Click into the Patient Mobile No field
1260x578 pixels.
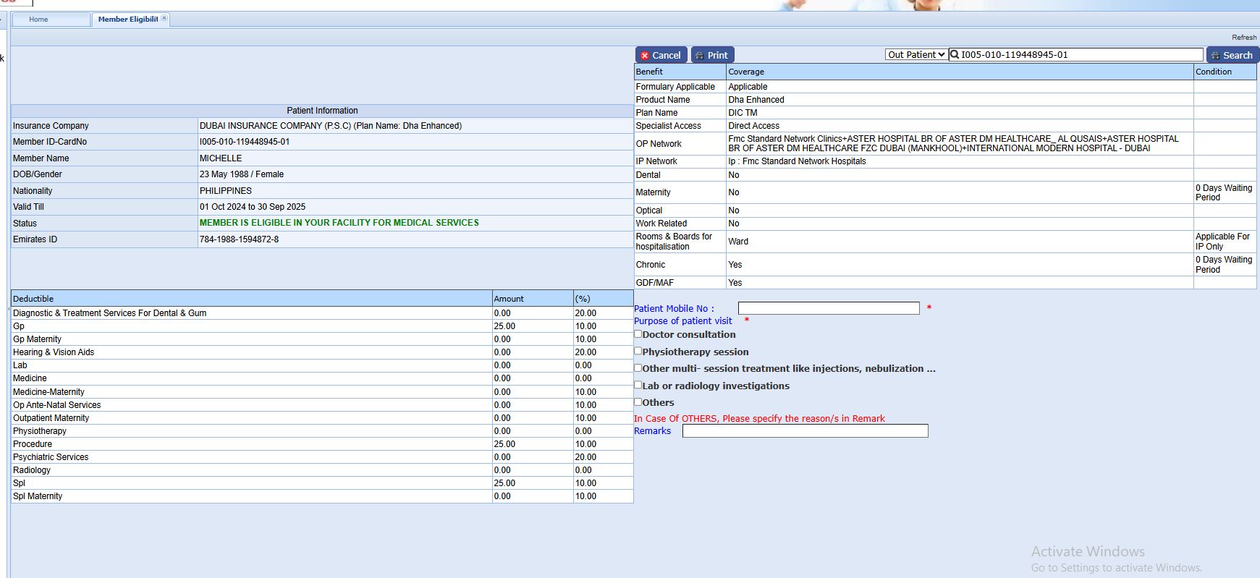828,308
